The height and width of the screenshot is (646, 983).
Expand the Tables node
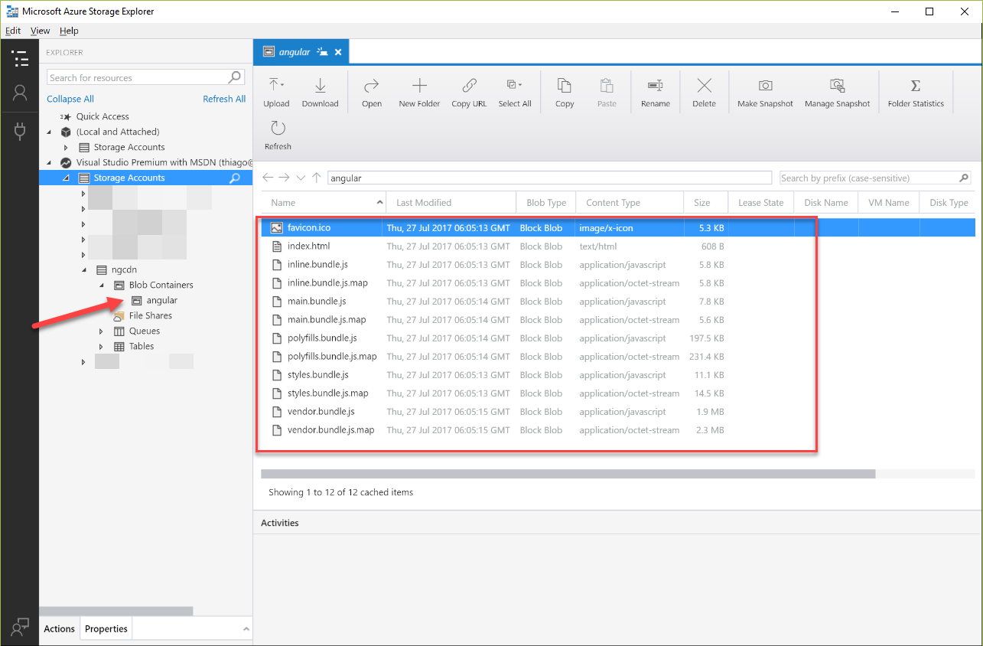pyautogui.click(x=101, y=346)
